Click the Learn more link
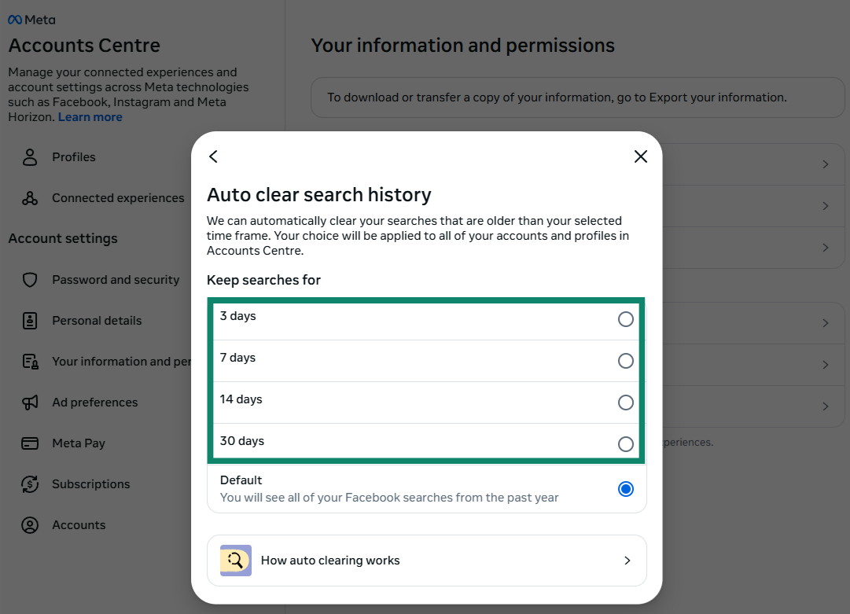 coord(90,116)
